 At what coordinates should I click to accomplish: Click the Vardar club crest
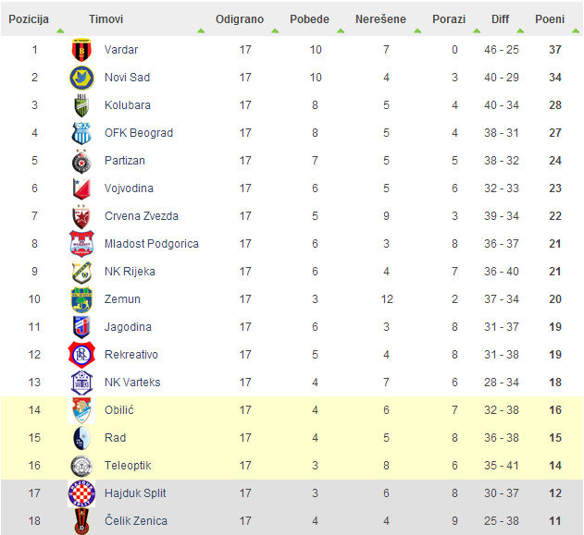click(x=81, y=50)
